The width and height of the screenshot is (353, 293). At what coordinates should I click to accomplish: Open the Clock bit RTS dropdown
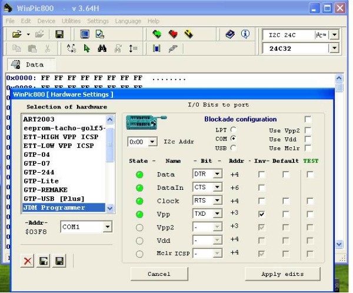217,200
